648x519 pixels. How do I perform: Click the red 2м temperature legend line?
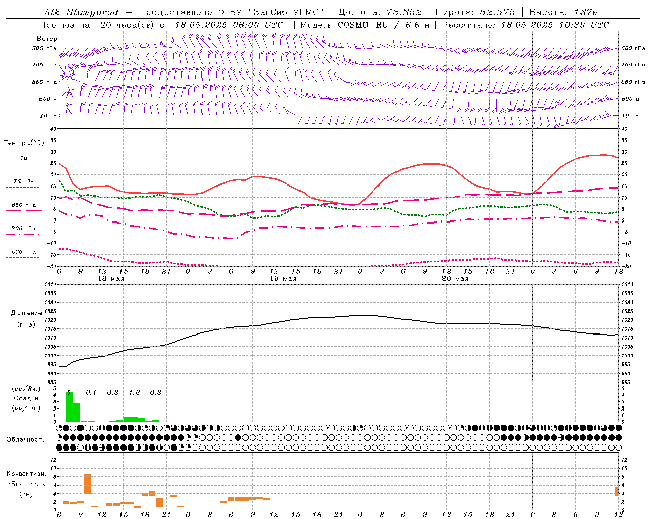click(x=23, y=164)
